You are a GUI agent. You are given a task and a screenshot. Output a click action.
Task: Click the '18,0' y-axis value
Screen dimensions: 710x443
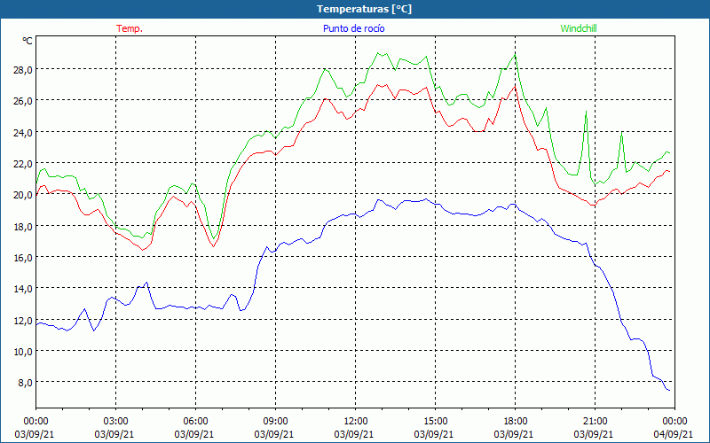(x=22, y=227)
